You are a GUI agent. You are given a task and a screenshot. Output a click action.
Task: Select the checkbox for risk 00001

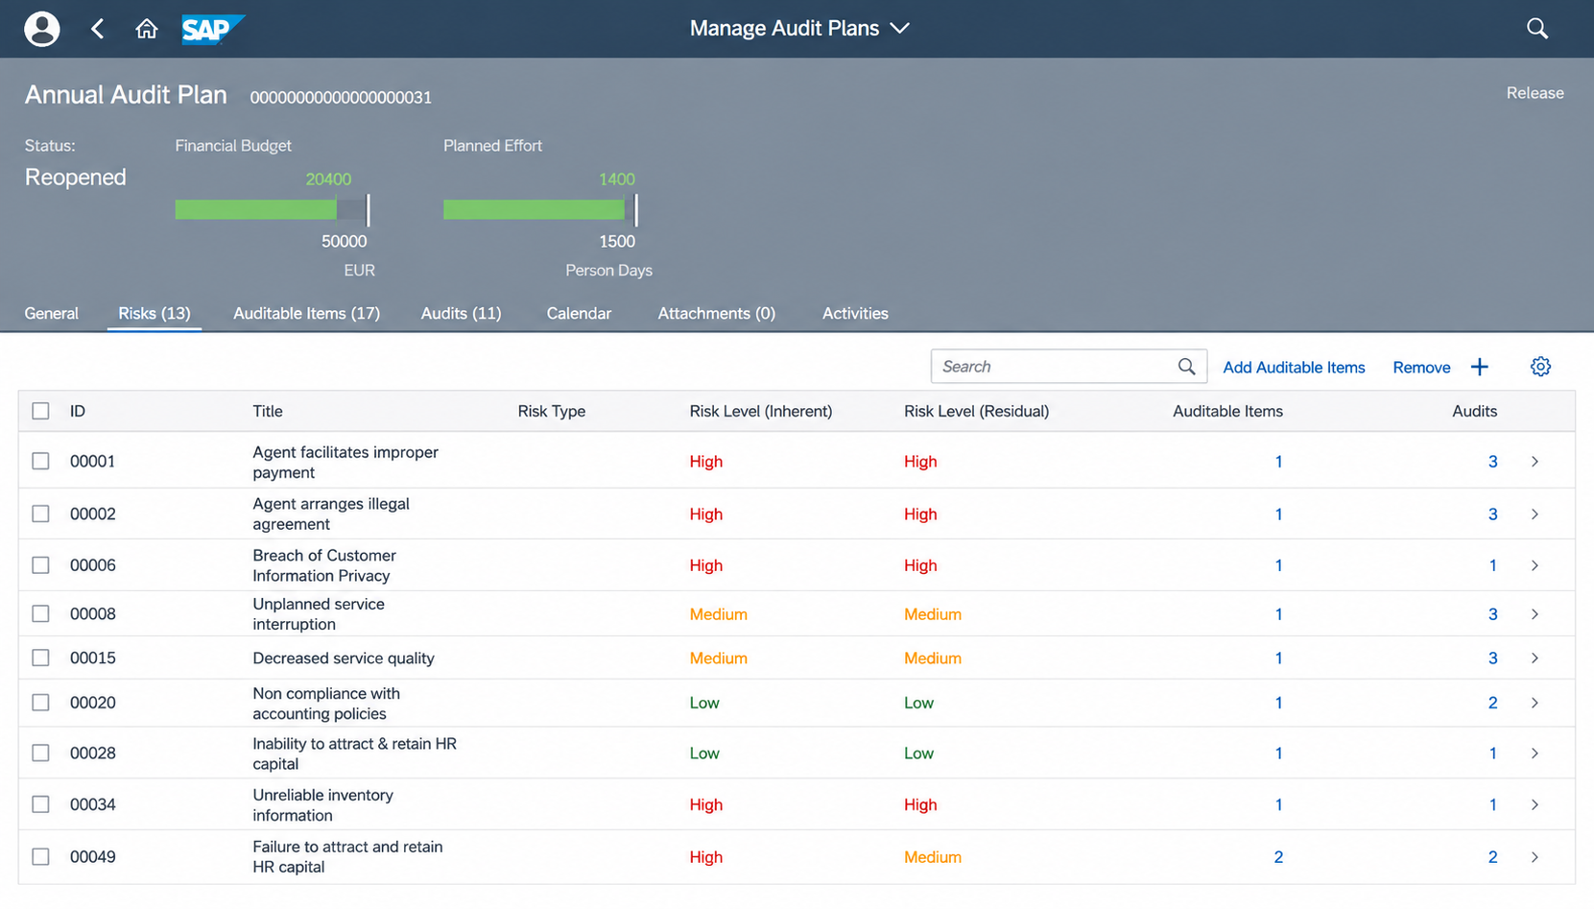pyautogui.click(x=40, y=461)
